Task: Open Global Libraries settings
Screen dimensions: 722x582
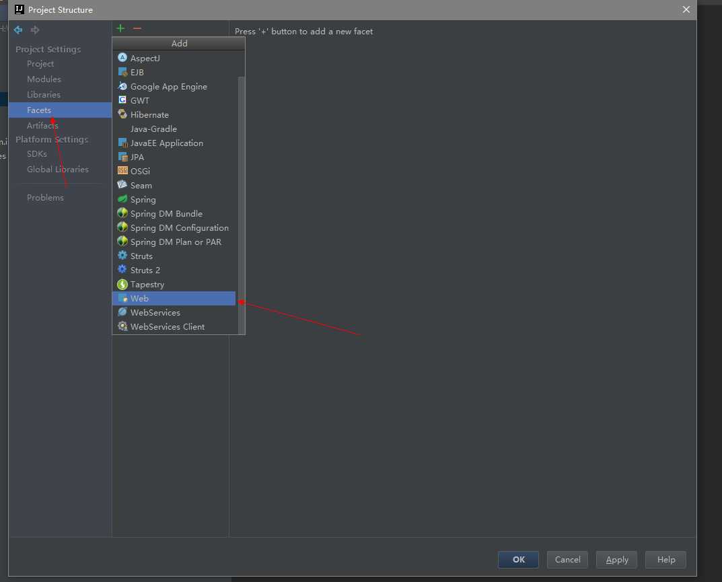Action: [58, 169]
